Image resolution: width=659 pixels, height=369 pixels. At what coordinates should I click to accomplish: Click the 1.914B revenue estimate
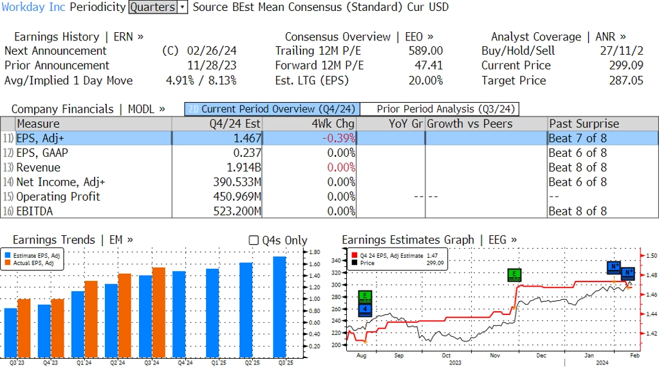coord(244,168)
